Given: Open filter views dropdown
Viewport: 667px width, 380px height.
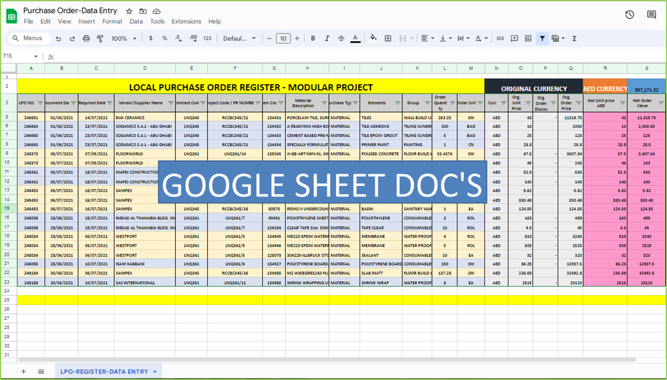Looking at the screenshot, I should (x=558, y=38).
